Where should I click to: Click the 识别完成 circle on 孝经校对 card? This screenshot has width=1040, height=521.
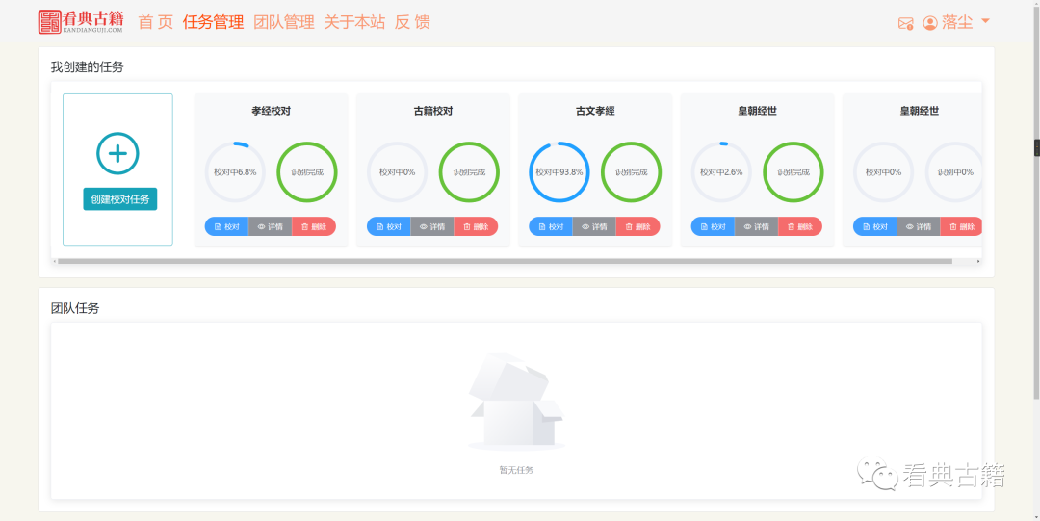307,171
